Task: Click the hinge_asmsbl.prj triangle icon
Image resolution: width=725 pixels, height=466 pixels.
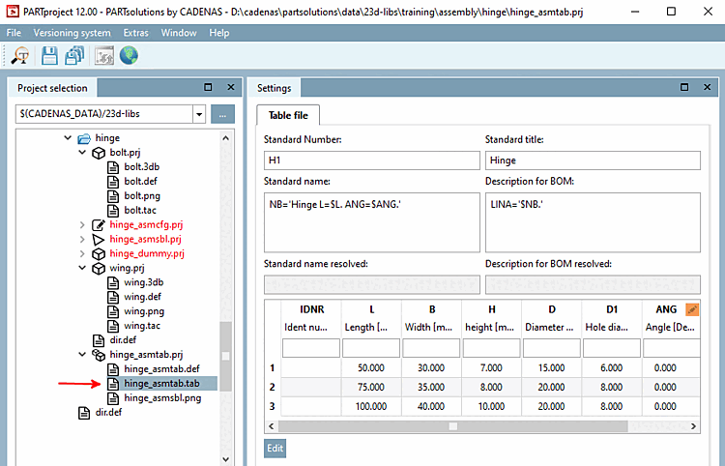Action: point(98,239)
